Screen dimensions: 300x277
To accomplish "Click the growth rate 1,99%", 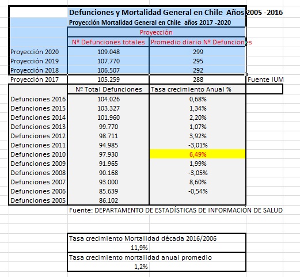I will [198, 164].
